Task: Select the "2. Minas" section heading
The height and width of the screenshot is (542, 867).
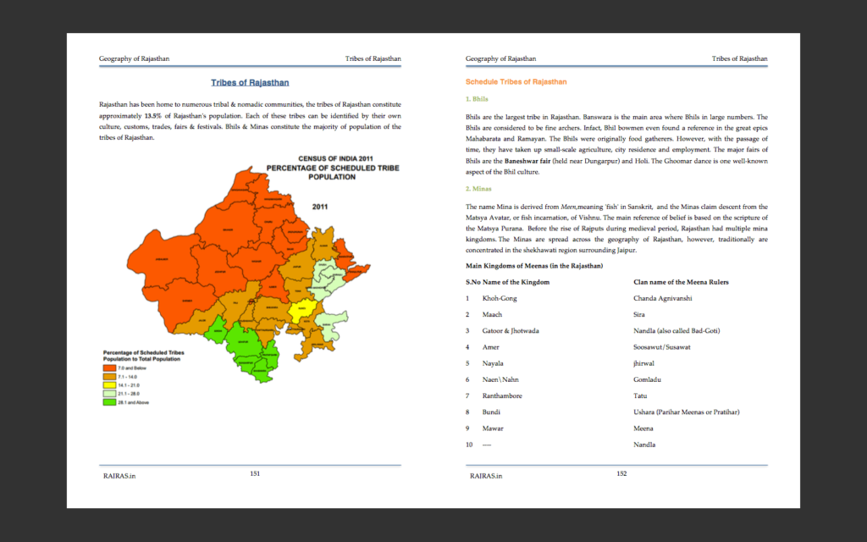Action: tap(478, 189)
